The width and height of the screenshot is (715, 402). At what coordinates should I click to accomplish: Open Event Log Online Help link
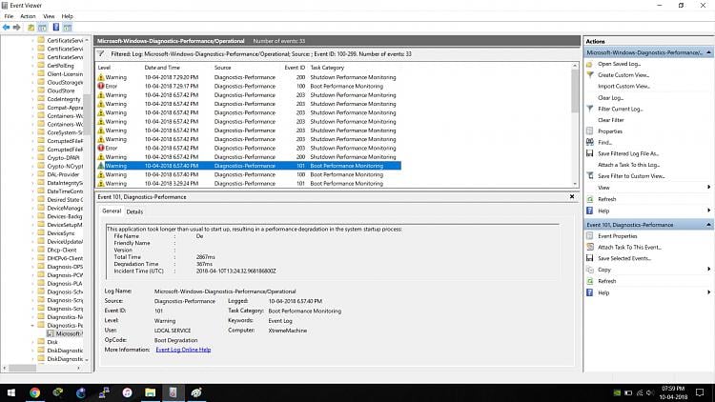pyautogui.click(x=183, y=350)
